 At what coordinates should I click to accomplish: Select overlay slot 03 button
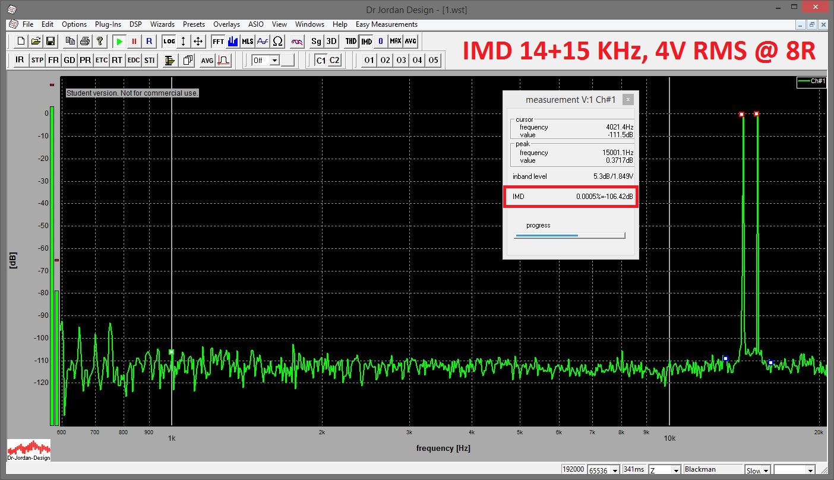pyautogui.click(x=402, y=60)
